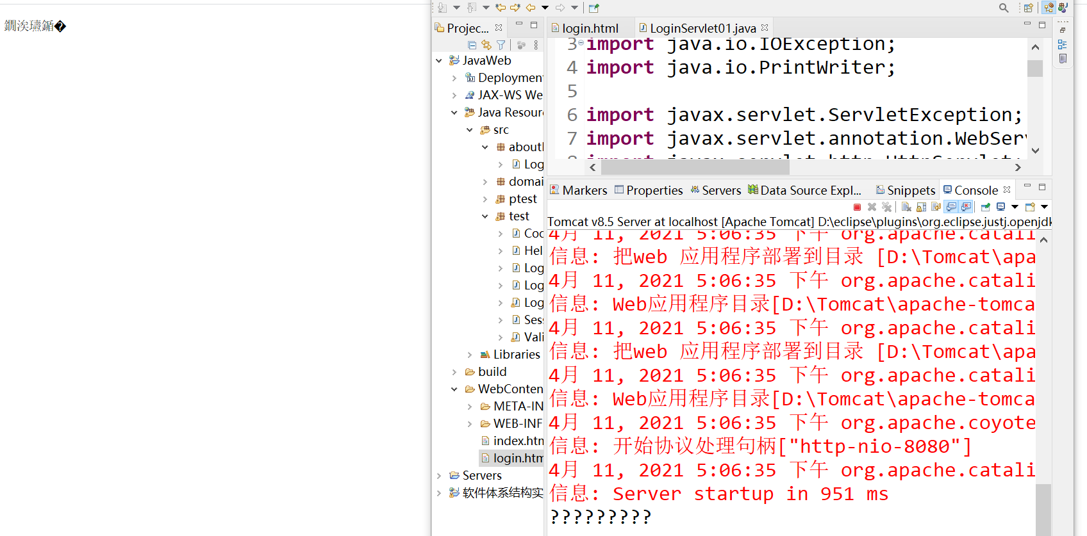The width and height of the screenshot is (1087, 536).
Task: Expand the domain package
Action: (x=485, y=182)
